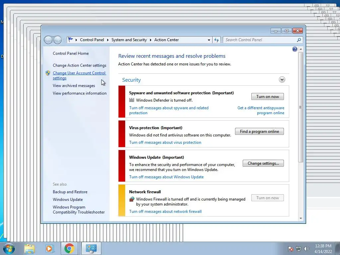This screenshot has height=255, width=340.
Task: Click the scrollbar up arrow
Action: (x=300, y=49)
